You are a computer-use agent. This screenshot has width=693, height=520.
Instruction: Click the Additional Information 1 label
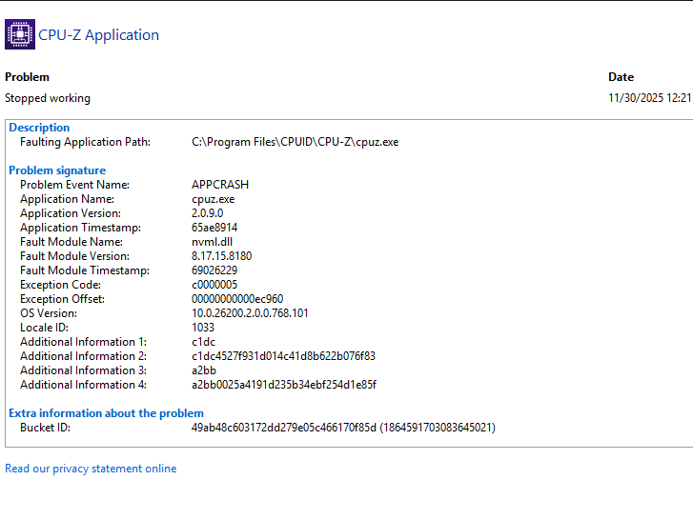click(84, 342)
